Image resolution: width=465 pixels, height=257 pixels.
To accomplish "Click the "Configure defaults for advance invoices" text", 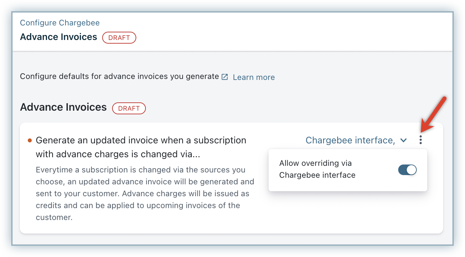I will coord(119,77).
